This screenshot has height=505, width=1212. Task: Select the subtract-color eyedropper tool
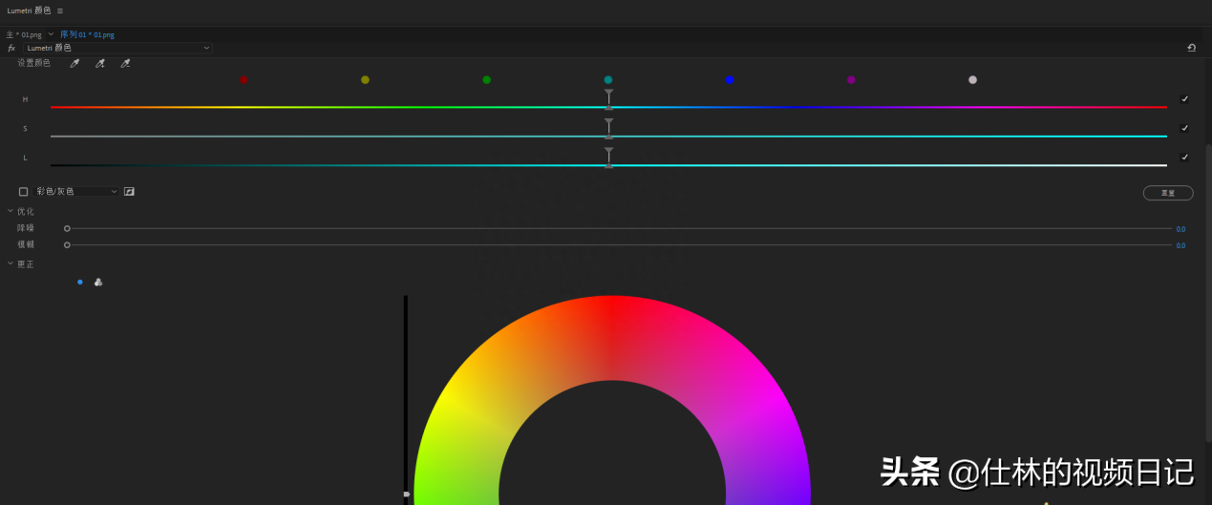coord(125,63)
